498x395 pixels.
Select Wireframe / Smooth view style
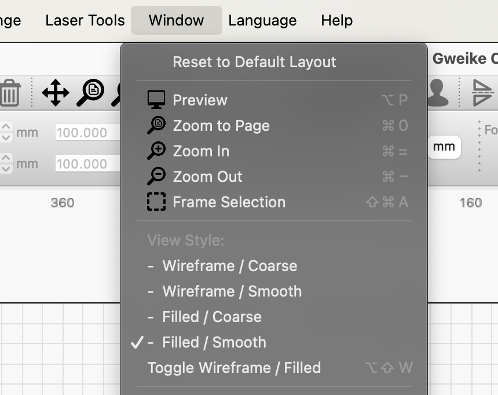(x=232, y=291)
